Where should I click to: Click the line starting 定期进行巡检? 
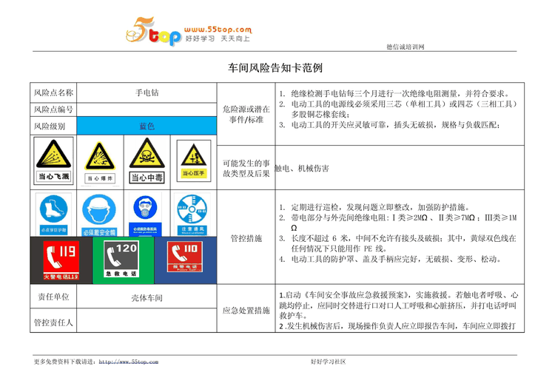point(374,207)
